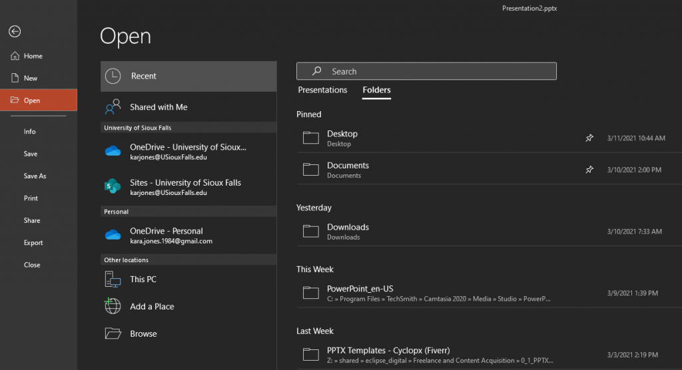Click the 3/9/2021 1:39 PM date
Viewport: 682px width, 370px height.
point(633,293)
